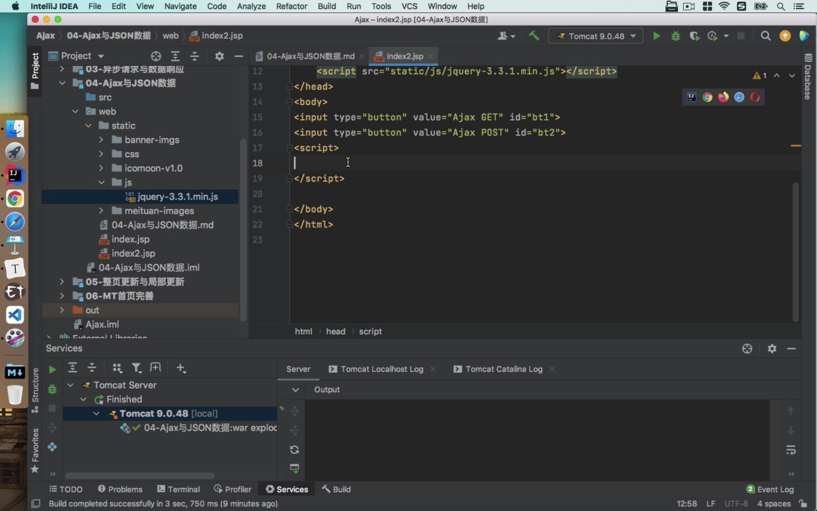
Task: Toggle the Database tool window on the right edge
Action: 808,77
